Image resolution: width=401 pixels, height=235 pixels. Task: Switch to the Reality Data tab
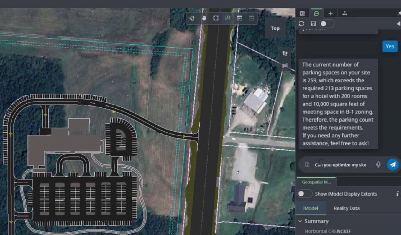point(346,208)
